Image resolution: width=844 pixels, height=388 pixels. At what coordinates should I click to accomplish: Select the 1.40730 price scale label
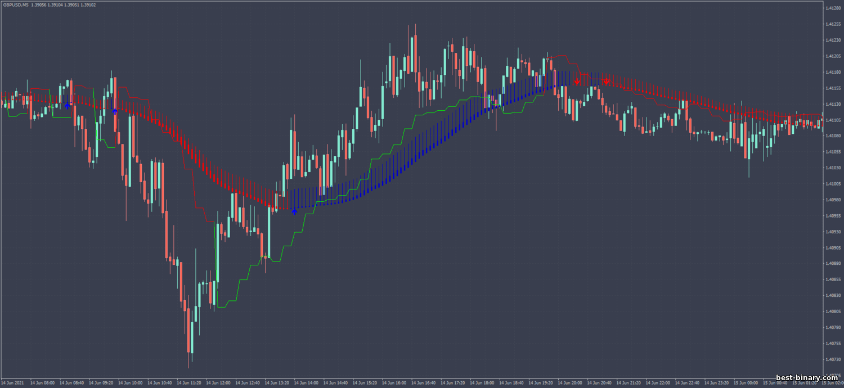coord(833,359)
